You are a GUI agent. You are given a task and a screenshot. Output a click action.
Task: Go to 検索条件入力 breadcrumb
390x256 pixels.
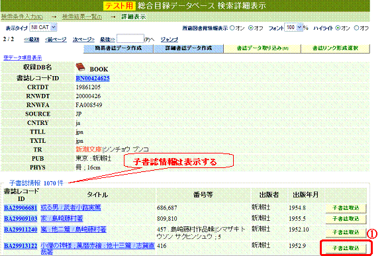[22, 17]
